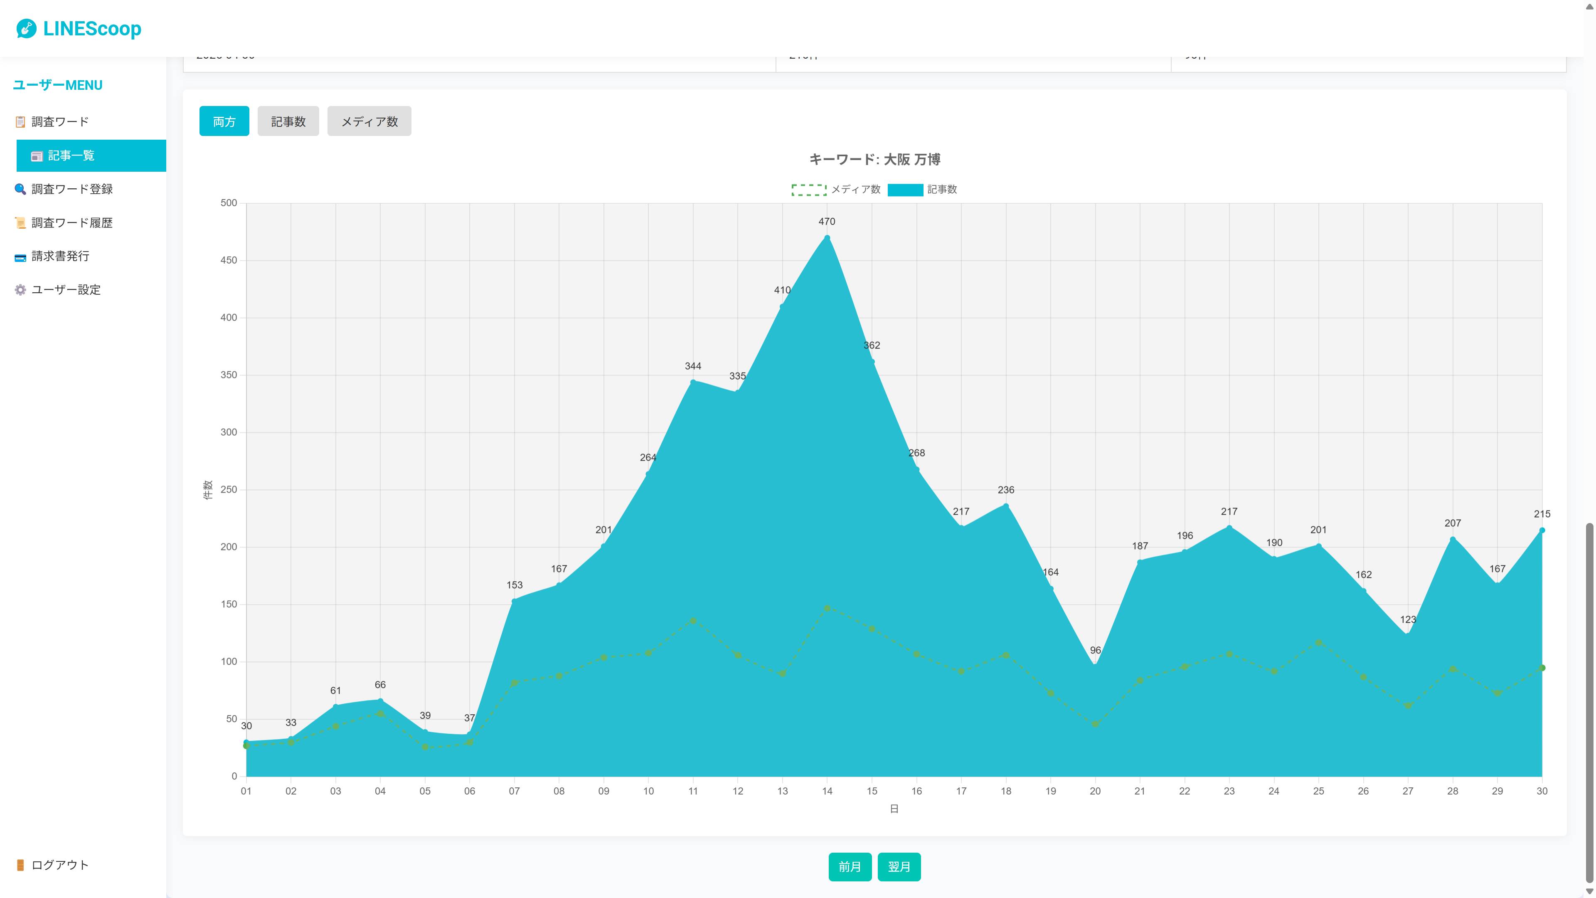
Task: Select the 両方 chart view
Action: click(x=224, y=121)
